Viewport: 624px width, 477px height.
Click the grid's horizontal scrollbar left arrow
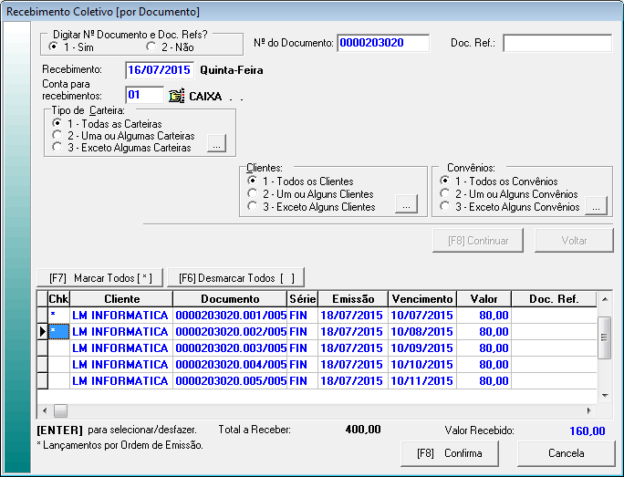point(43,410)
